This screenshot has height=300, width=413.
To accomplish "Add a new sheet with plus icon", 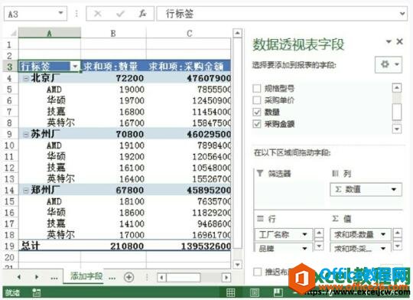I will [x=128, y=277].
